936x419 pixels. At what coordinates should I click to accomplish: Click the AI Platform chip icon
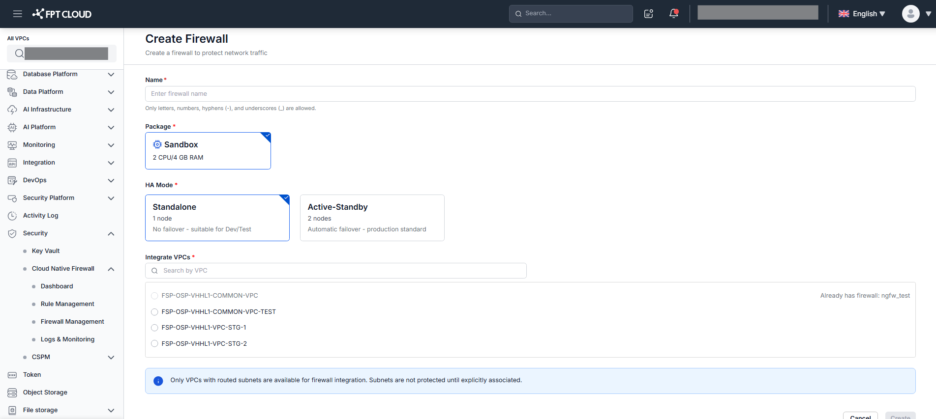pos(12,127)
